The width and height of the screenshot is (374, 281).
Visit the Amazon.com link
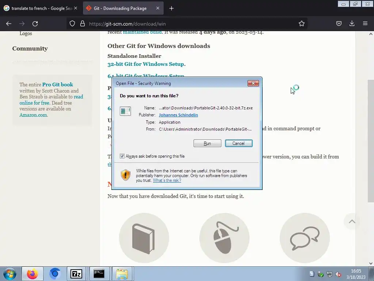coord(33,115)
